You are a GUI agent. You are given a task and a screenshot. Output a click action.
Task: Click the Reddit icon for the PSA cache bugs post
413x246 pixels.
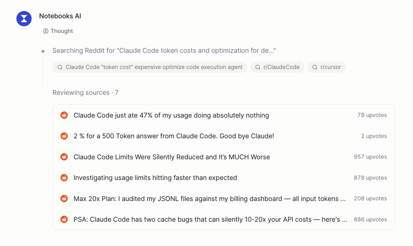tap(64, 220)
